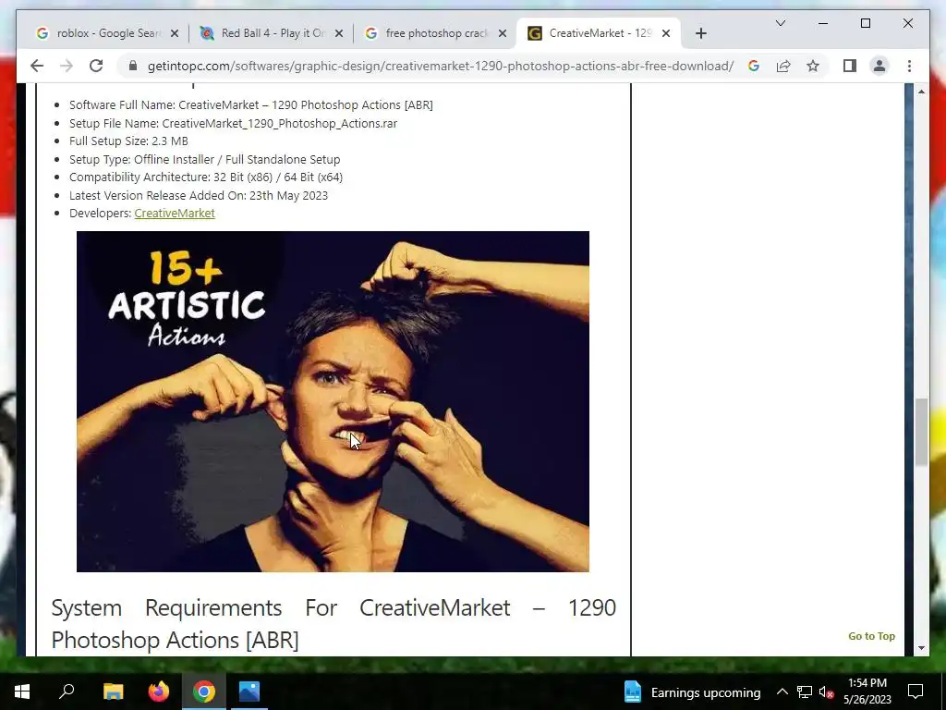Reload the current page

point(96,66)
